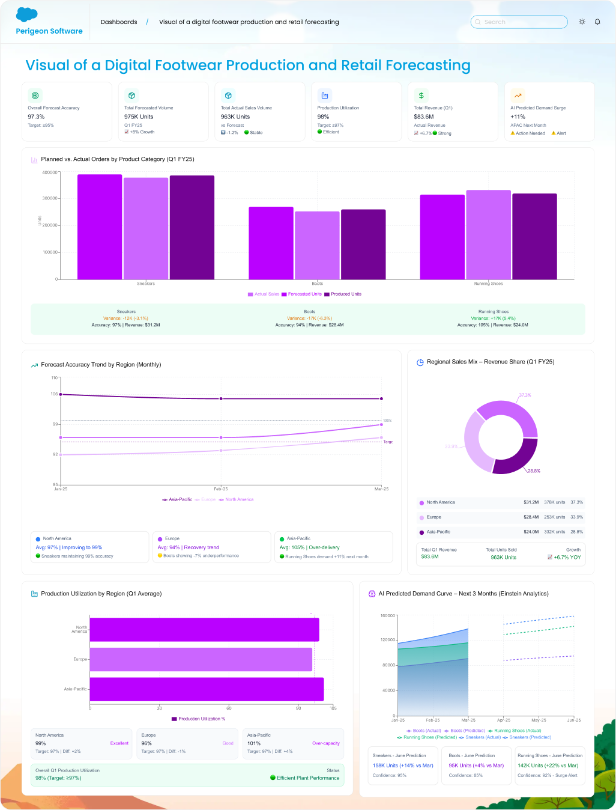The height and width of the screenshot is (810, 616).
Task: Click the Production Utilization % legend swatch
Action: pyautogui.click(x=174, y=719)
